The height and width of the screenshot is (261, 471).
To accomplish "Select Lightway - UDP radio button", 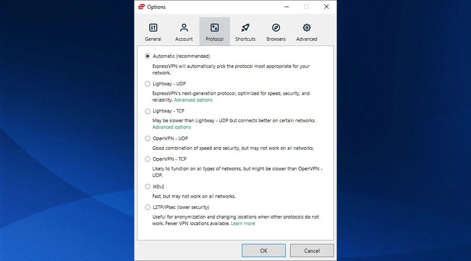I will 148,84.
